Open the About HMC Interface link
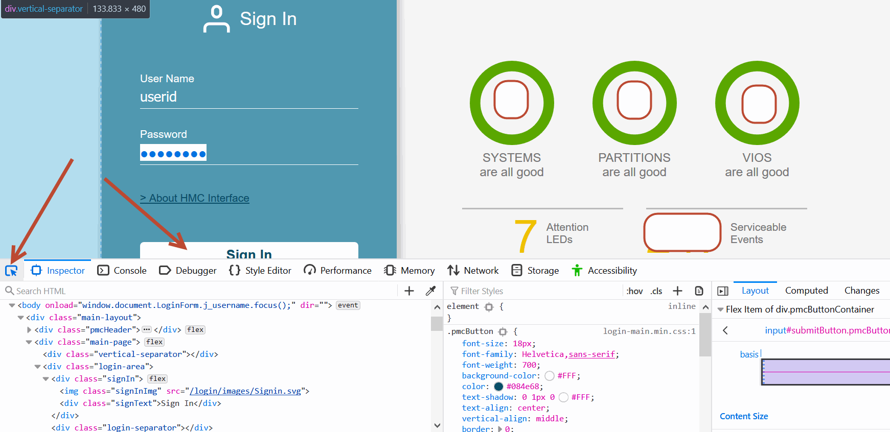 tap(195, 198)
